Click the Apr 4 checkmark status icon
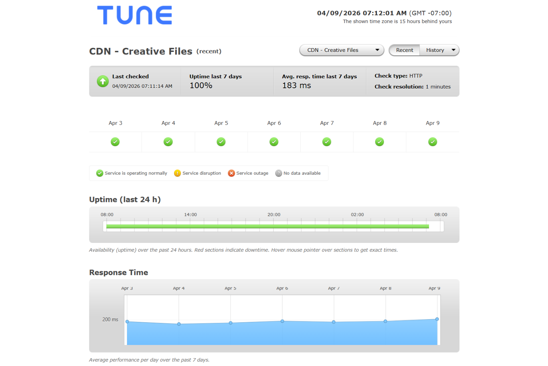Screen dimensions: 548x366 pyautogui.click(x=168, y=142)
